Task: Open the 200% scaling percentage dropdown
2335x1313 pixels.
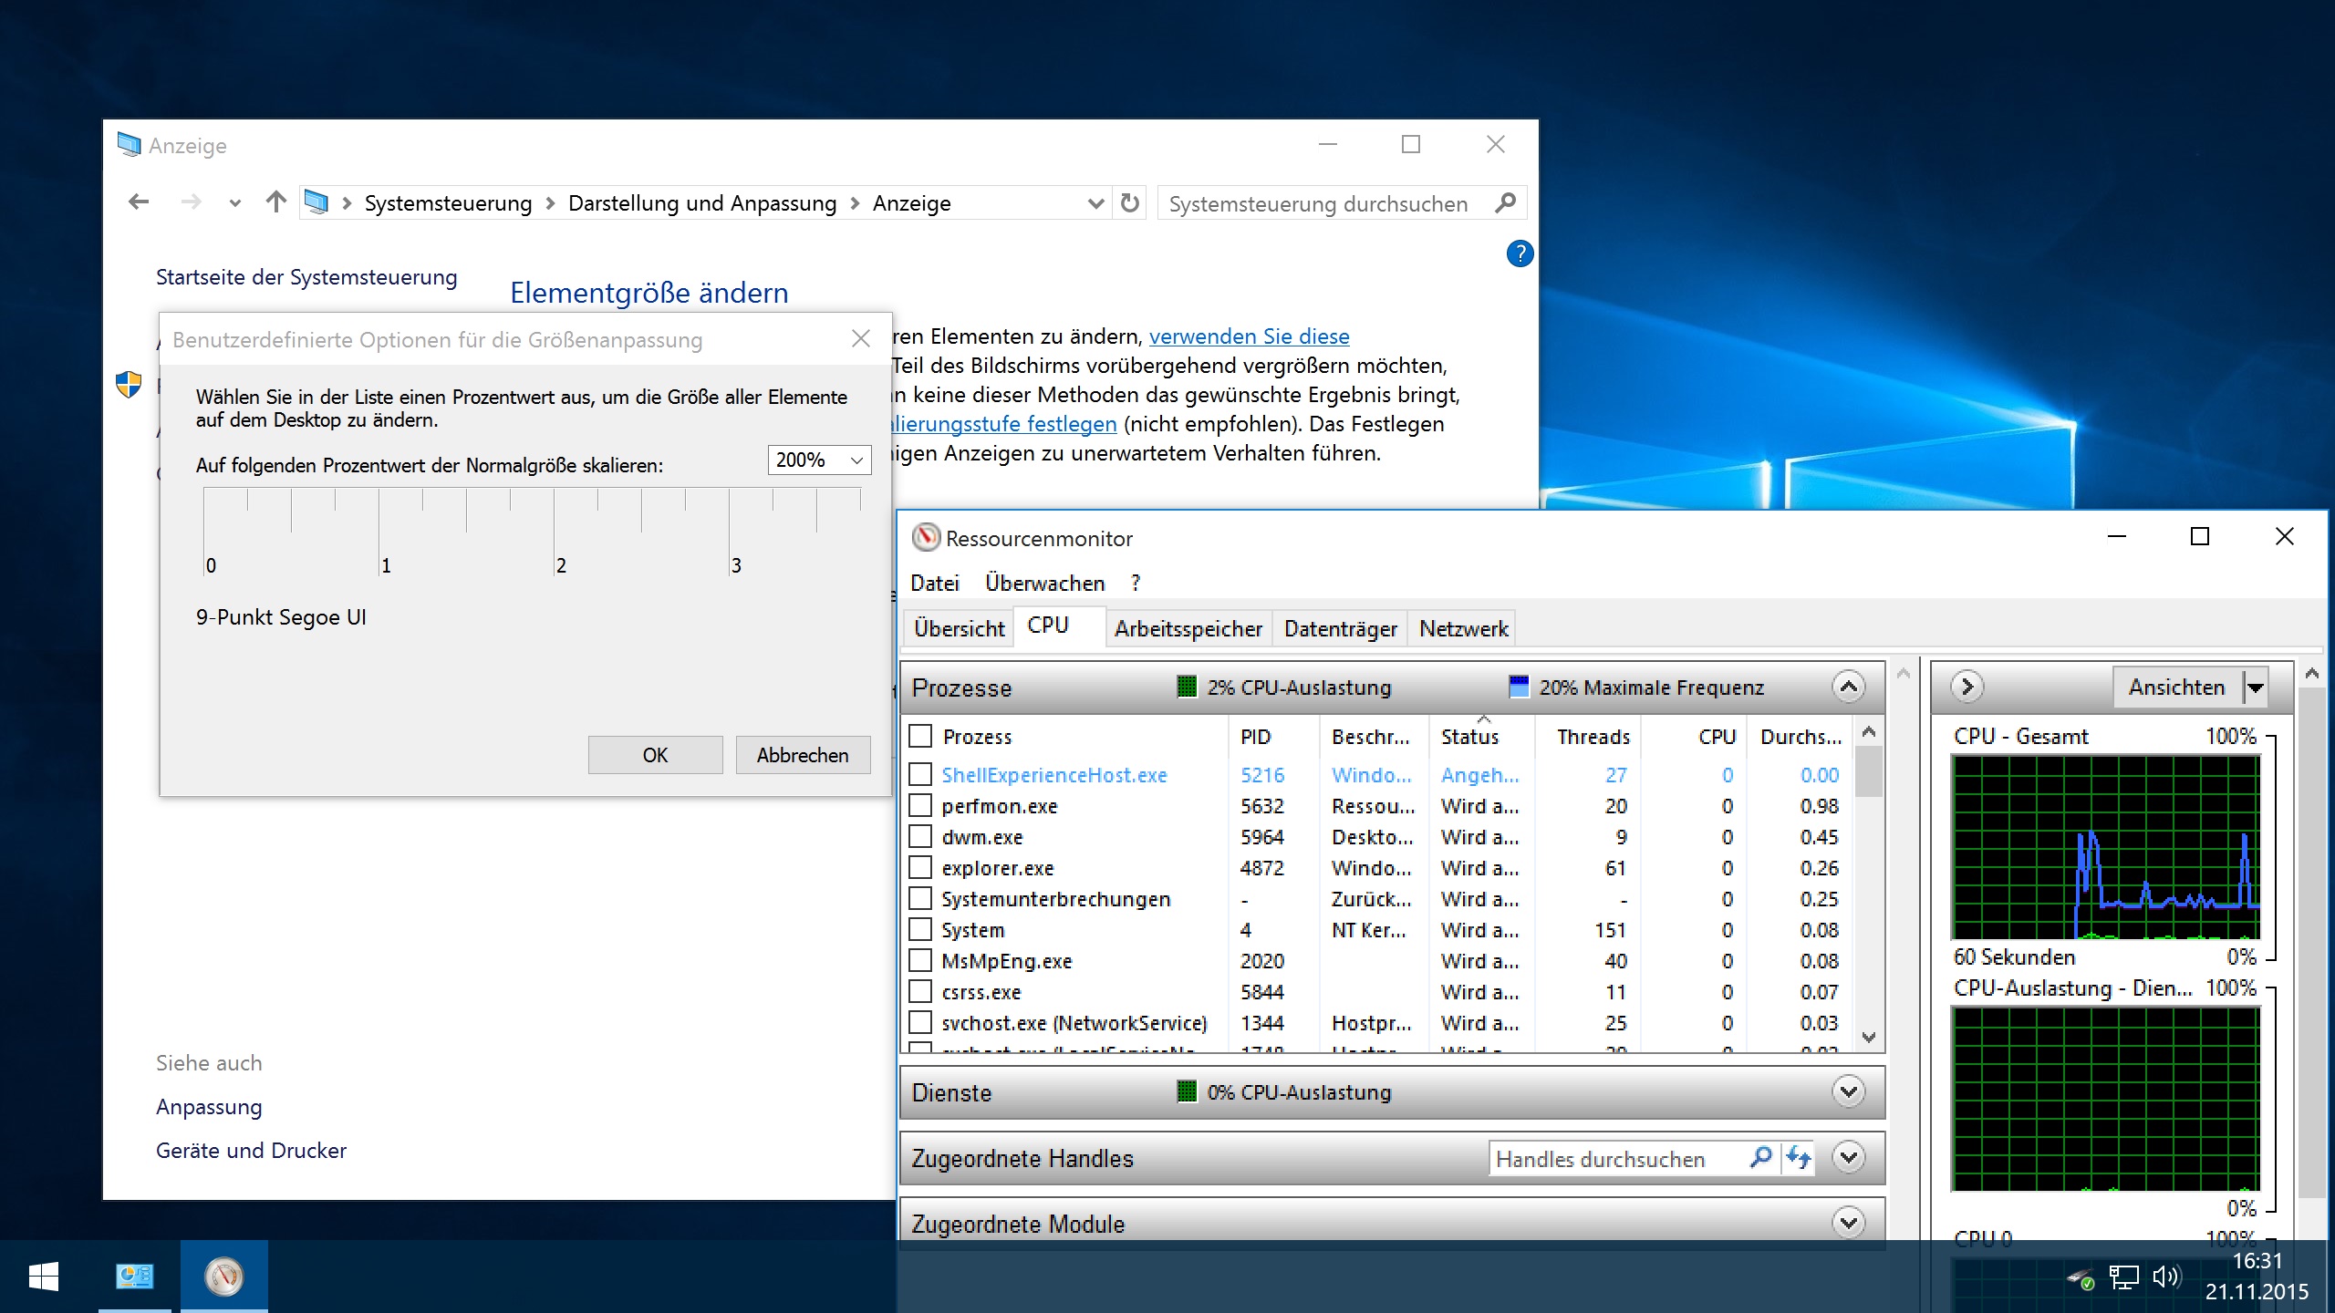Action: coord(856,460)
